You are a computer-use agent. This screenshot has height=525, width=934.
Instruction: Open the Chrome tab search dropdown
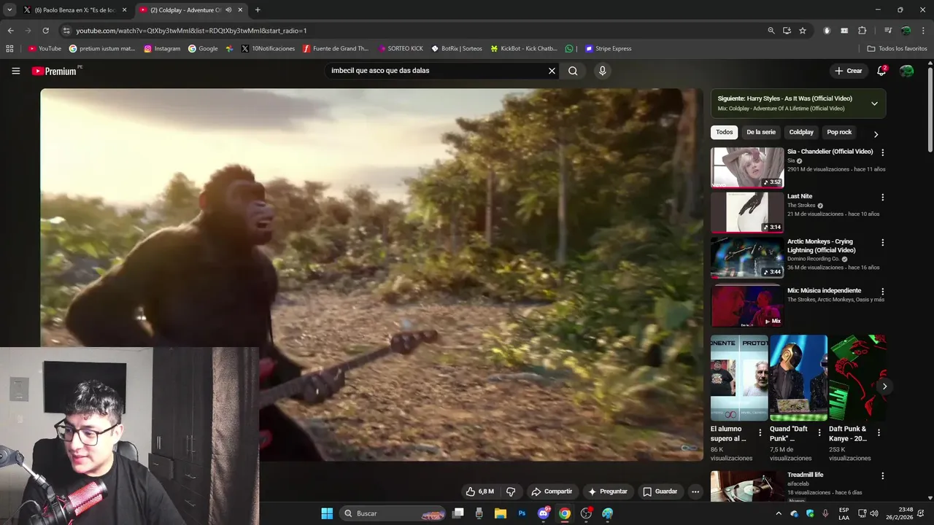(9, 10)
